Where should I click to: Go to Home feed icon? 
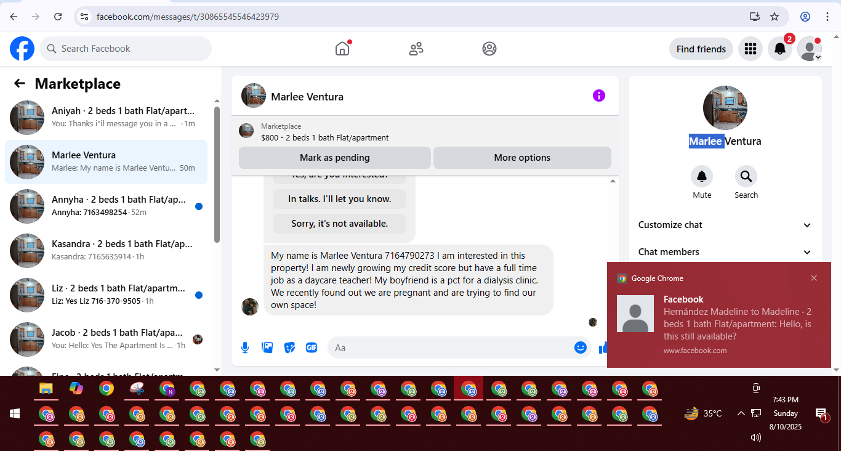tap(342, 49)
